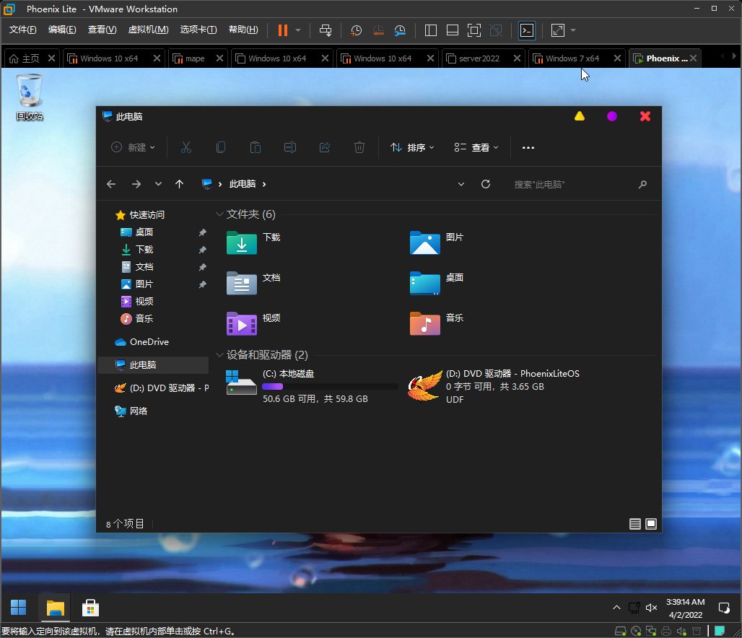Screen dimensions: 742x638
Task: Click the C: drive storage usage bar
Action: coord(330,387)
